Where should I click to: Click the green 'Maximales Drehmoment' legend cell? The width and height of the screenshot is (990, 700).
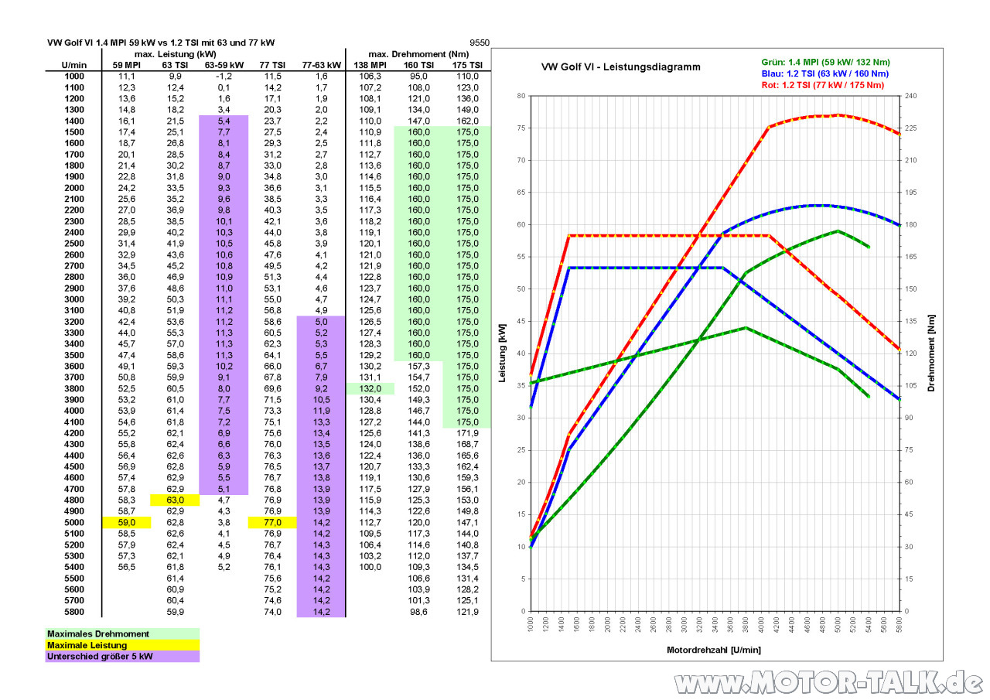[x=122, y=633]
